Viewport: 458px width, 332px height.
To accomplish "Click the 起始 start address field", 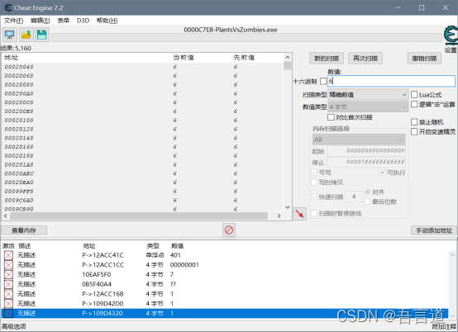I will pos(366,151).
